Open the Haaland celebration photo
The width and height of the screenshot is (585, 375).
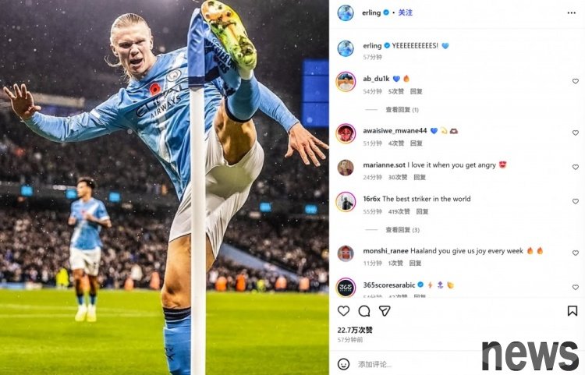click(x=164, y=187)
